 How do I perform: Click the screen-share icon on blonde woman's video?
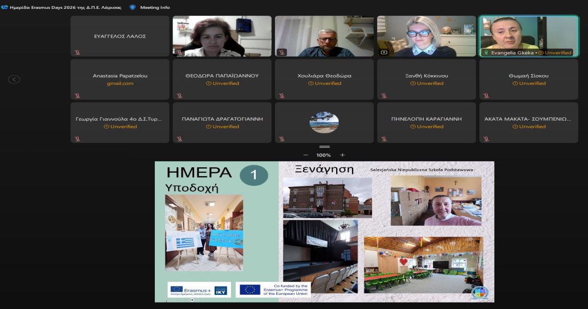[384, 52]
